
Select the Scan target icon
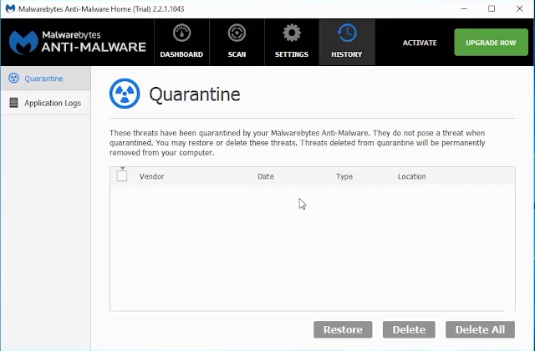tap(237, 33)
